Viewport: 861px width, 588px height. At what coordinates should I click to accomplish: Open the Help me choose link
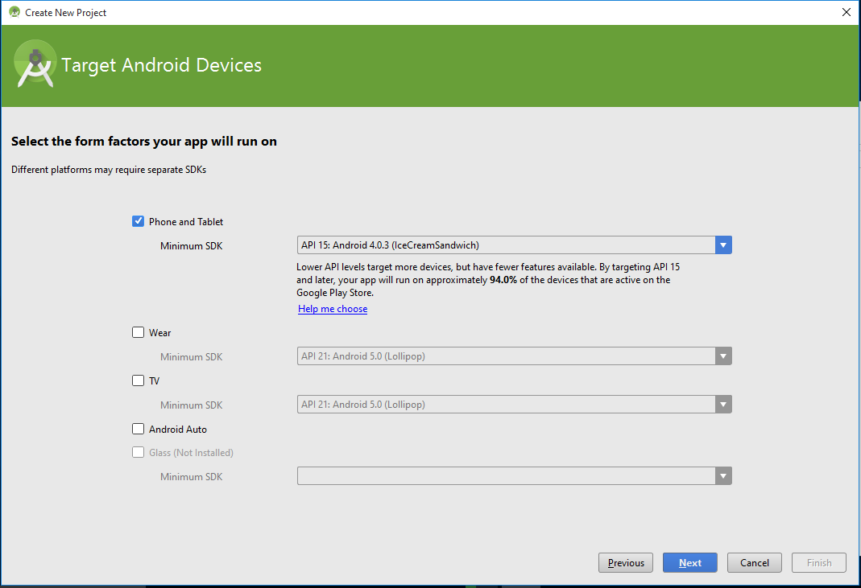333,309
